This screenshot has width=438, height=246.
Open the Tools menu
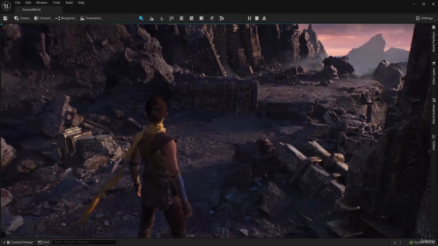56,3
